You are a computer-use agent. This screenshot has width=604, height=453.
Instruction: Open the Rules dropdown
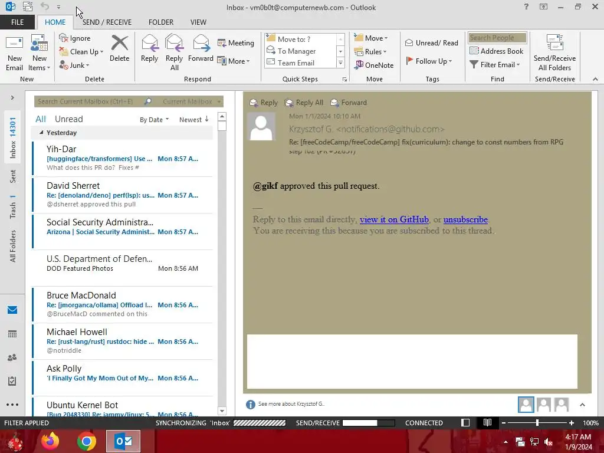(x=370, y=52)
